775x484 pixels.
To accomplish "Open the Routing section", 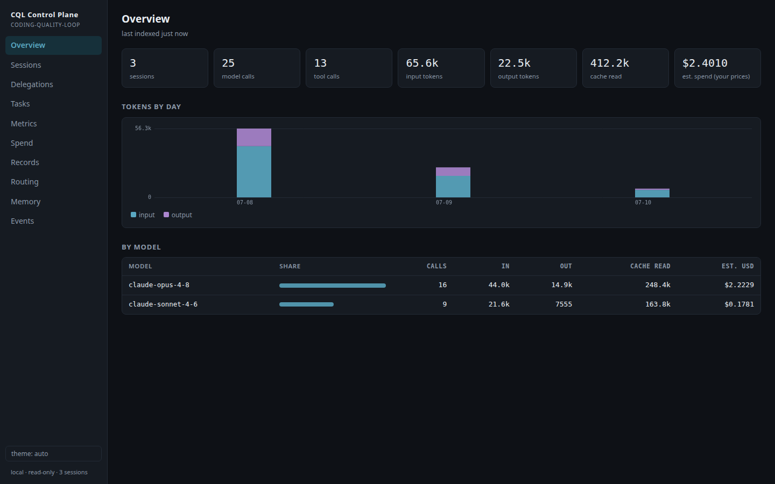I will click(53, 182).
